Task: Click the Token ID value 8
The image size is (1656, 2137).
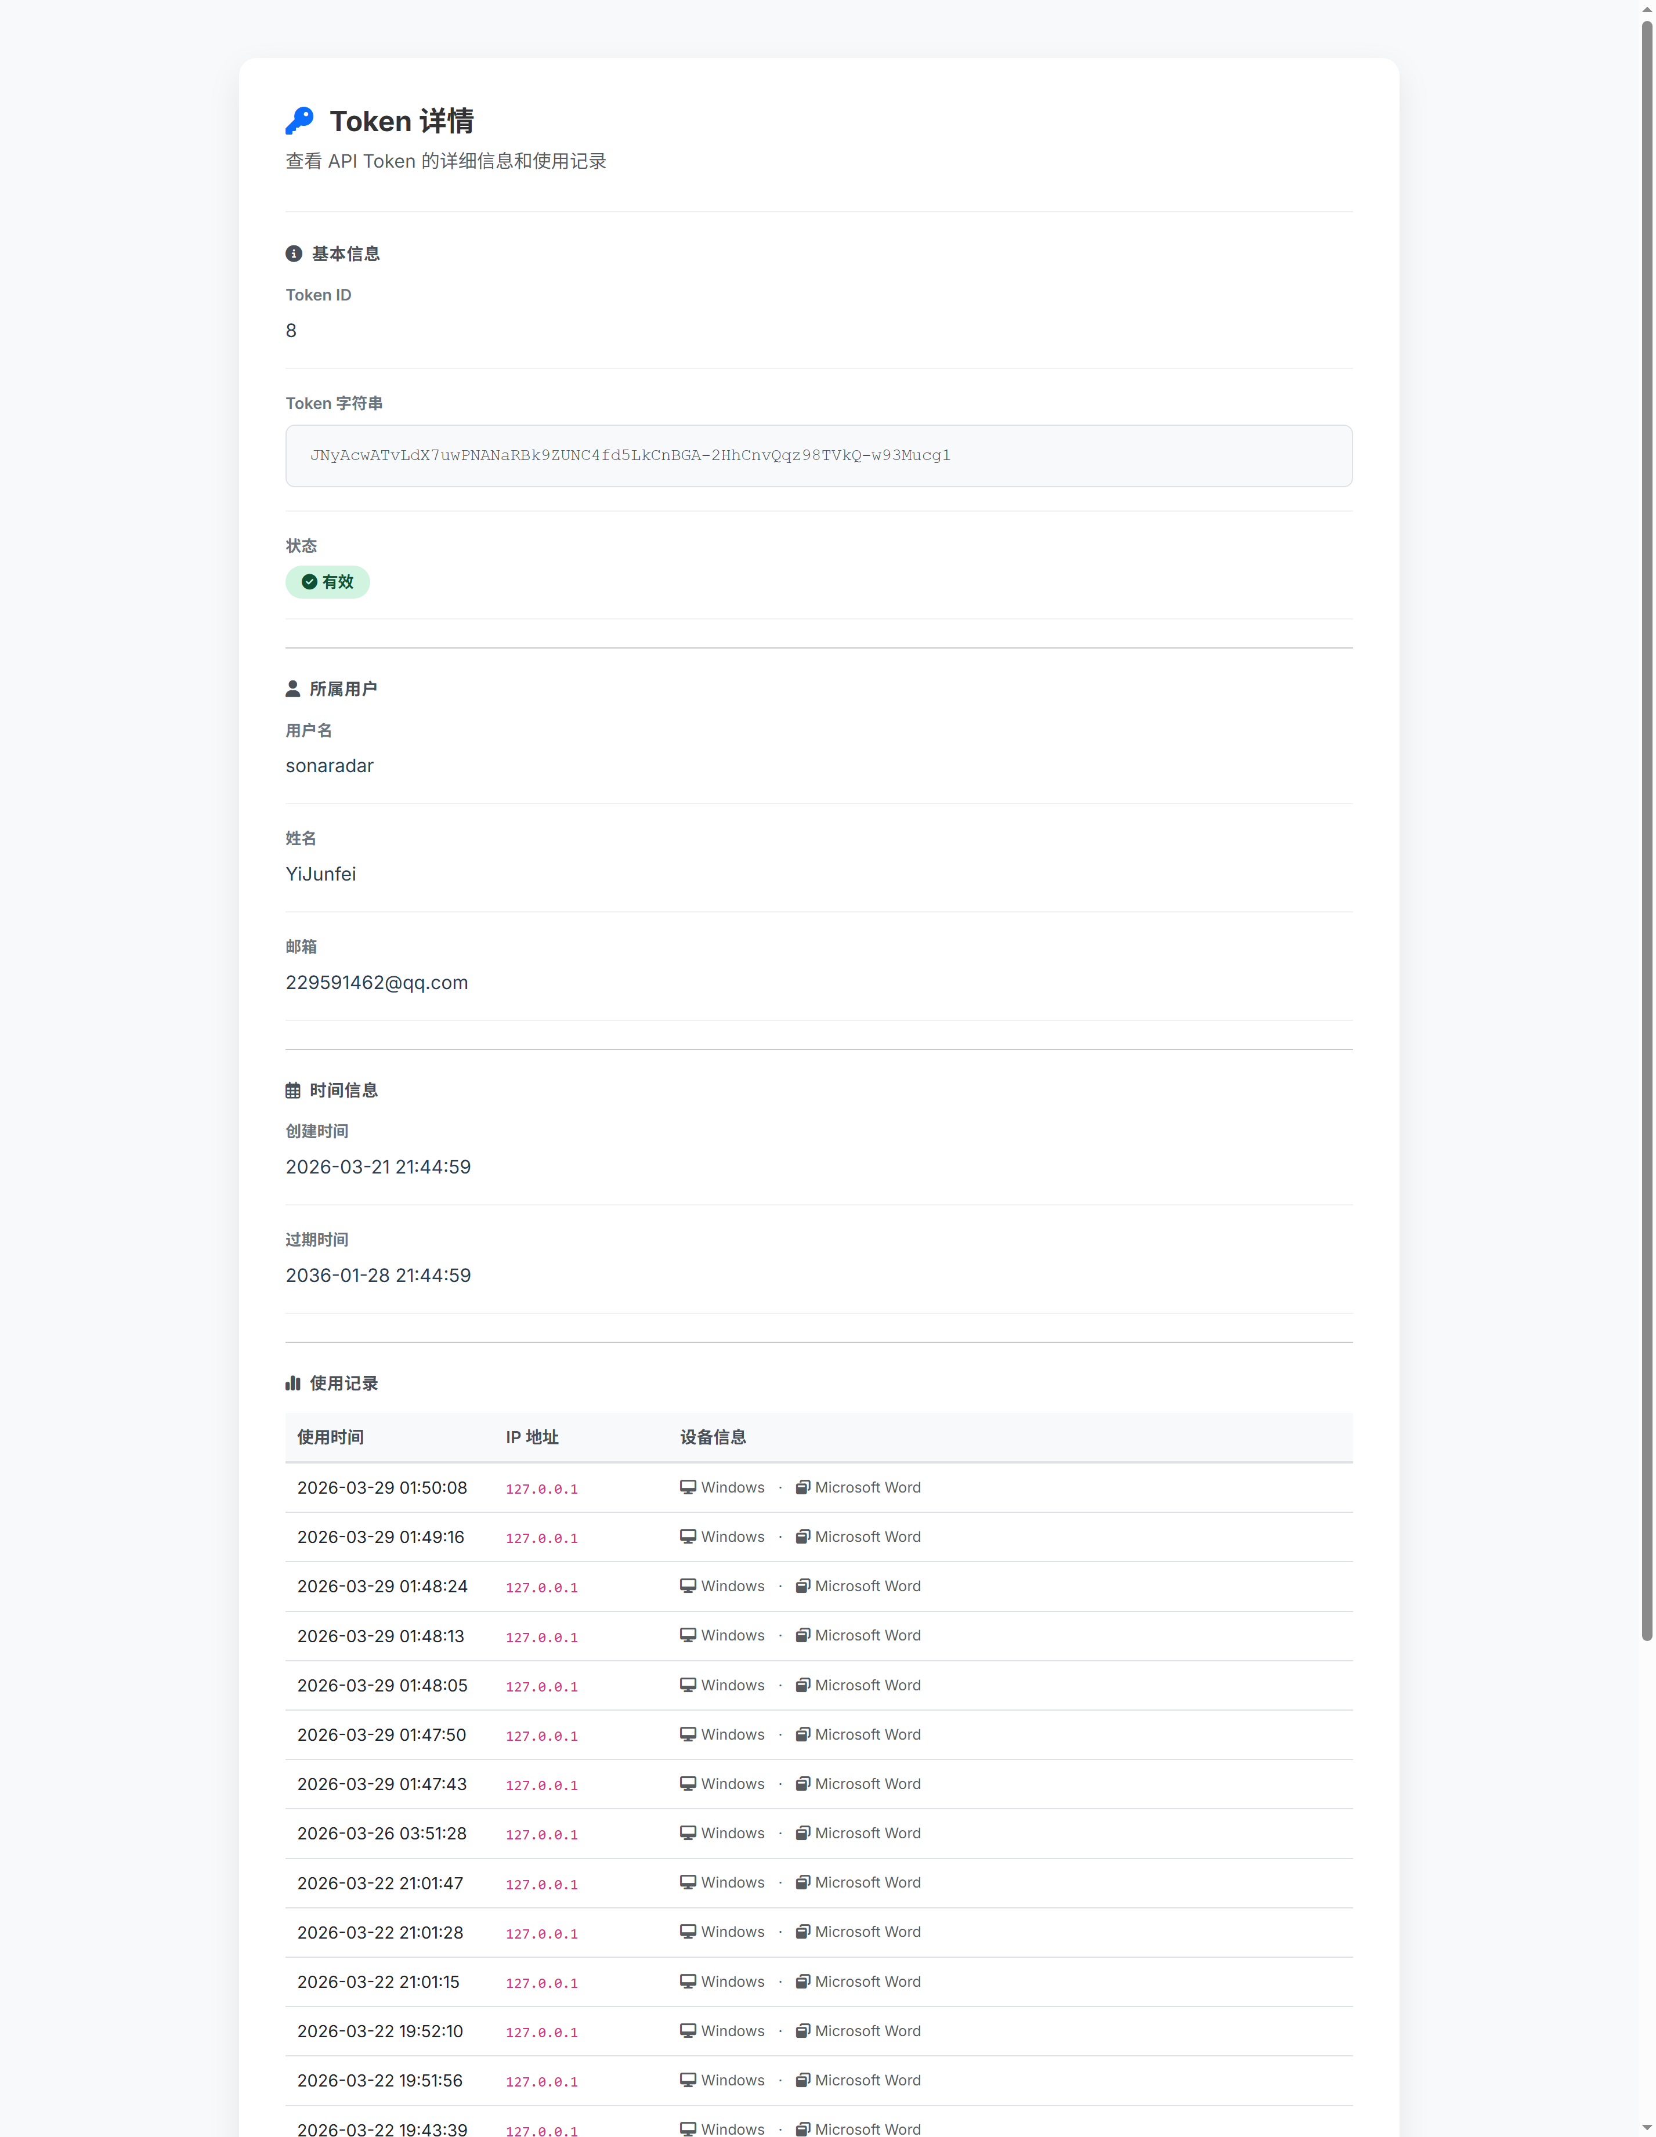Action: [x=291, y=331]
